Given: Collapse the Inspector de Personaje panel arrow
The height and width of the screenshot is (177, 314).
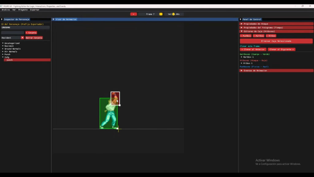Looking at the screenshot, I should 2,19.
